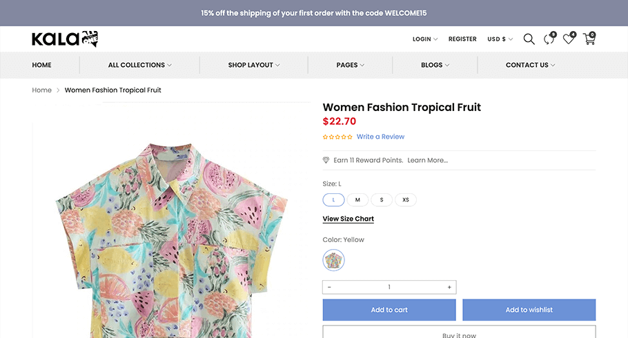Screen dimensions: 628x338
Task: Increase quantity with the plus icon
Action: coord(449,287)
